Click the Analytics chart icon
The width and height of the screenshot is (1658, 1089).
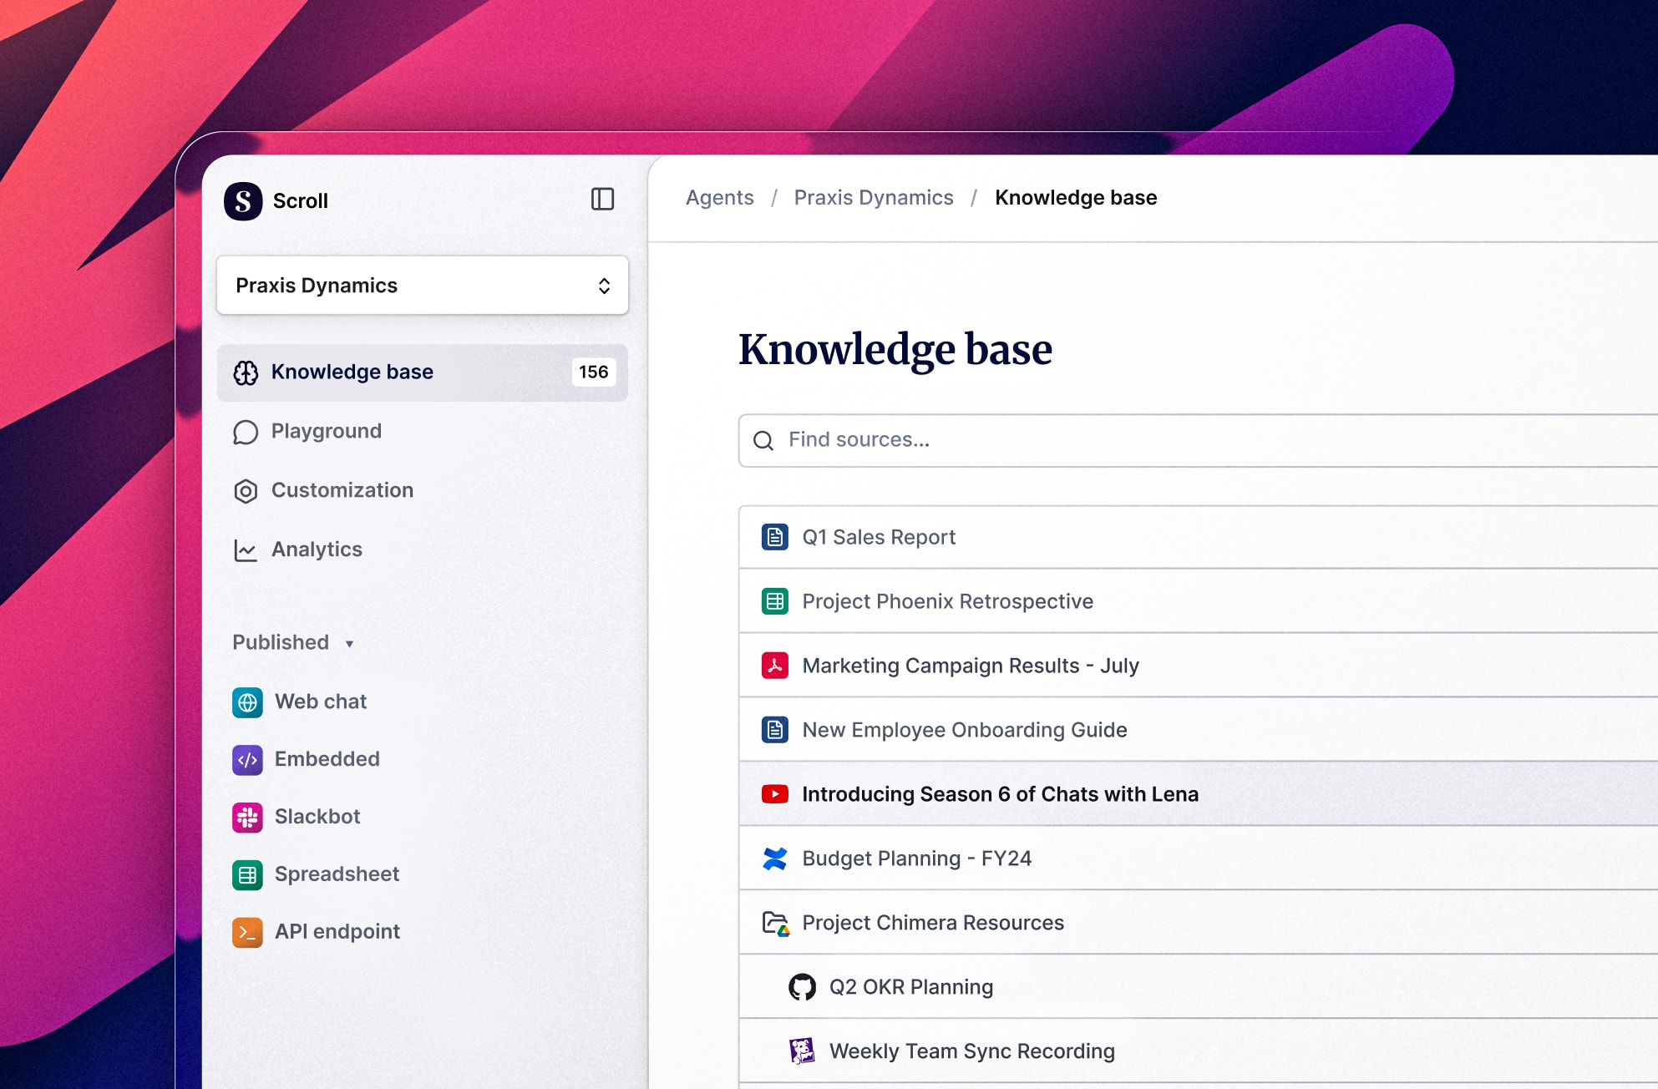246,550
